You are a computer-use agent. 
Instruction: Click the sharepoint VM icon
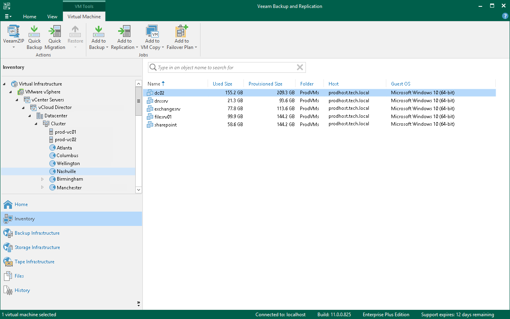coord(150,124)
